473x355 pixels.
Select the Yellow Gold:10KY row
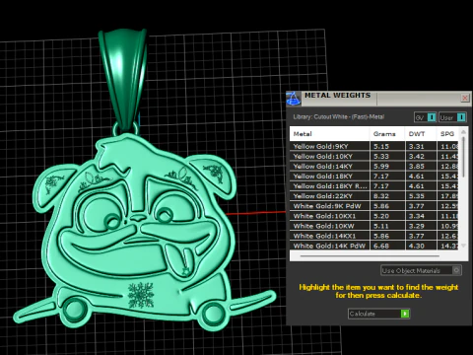click(x=373, y=156)
